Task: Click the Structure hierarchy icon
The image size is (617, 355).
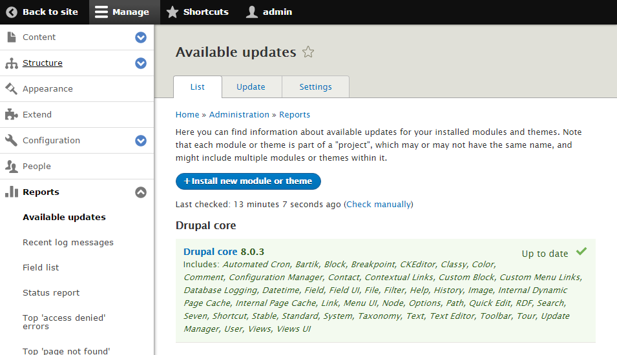Action: pyautogui.click(x=12, y=63)
